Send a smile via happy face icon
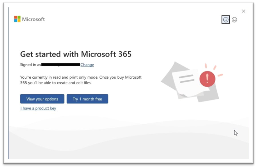This screenshot has height=168, width=257. pos(226,20)
